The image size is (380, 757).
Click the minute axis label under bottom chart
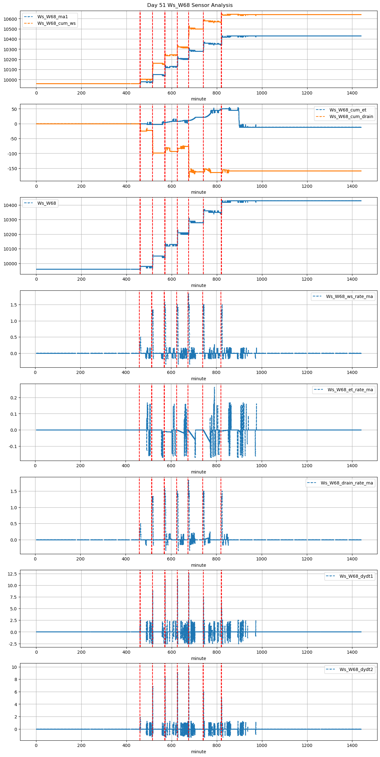coord(199,752)
